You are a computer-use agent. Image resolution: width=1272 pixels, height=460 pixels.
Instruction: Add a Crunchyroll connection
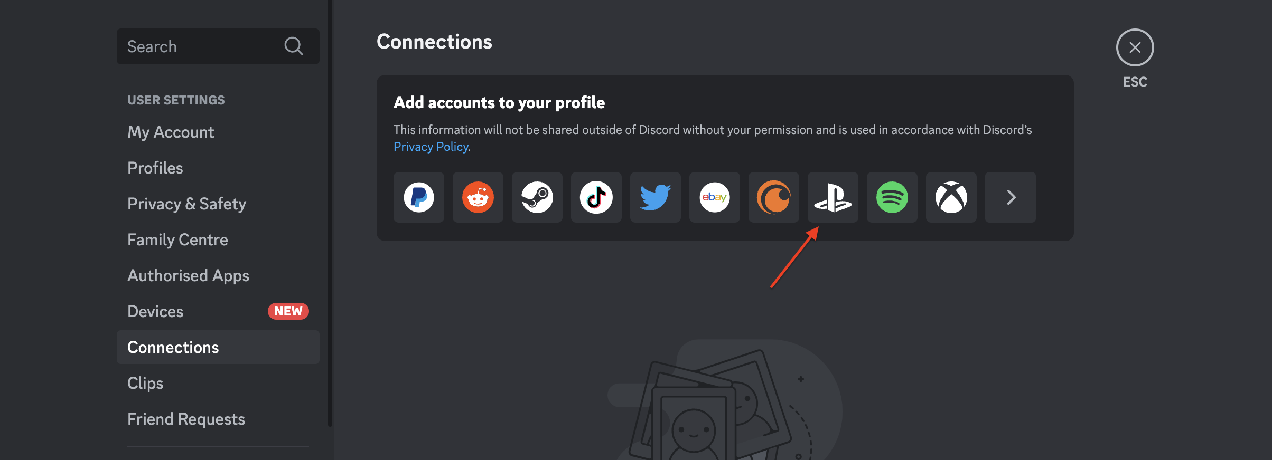[x=773, y=198]
